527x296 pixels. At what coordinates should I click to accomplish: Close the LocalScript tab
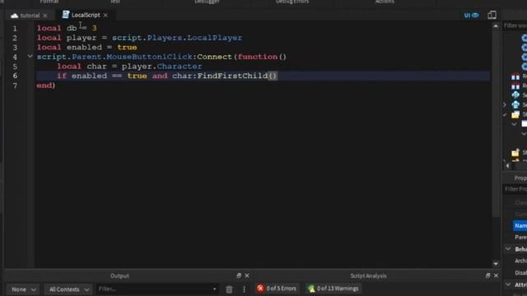[105, 15]
